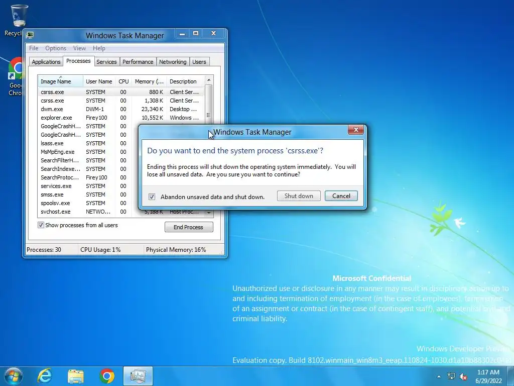514x386 pixels.
Task: Select the services.exe process row
Action: coord(88,186)
